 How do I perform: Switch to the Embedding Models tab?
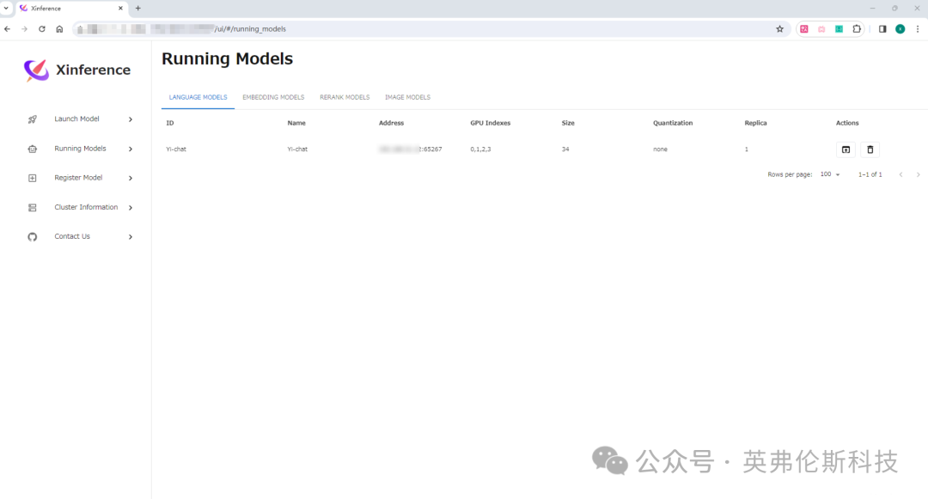pos(273,98)
